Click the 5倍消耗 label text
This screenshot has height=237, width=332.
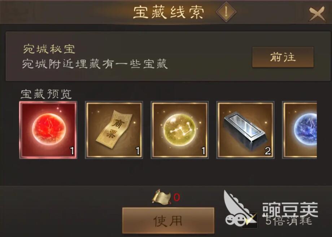pyautogui.click(x=289, y=221)
